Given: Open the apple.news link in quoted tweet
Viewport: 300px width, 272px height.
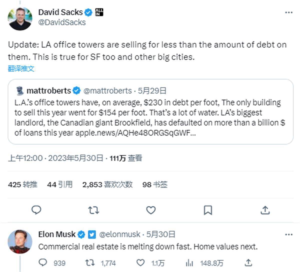Looking at the screenshot, I should [x=135, y=133].
